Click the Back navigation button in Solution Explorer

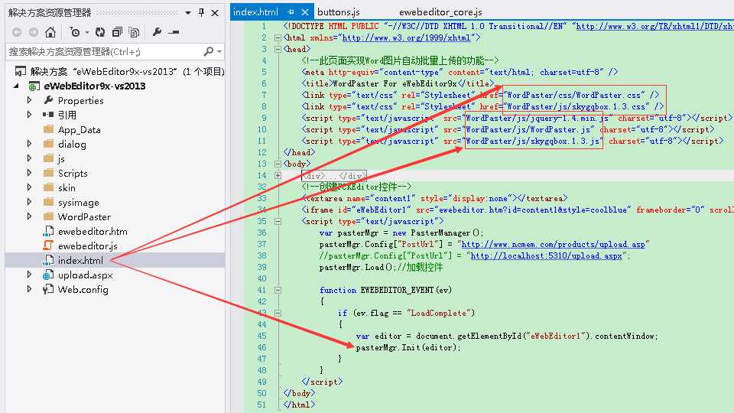point(16,32)
